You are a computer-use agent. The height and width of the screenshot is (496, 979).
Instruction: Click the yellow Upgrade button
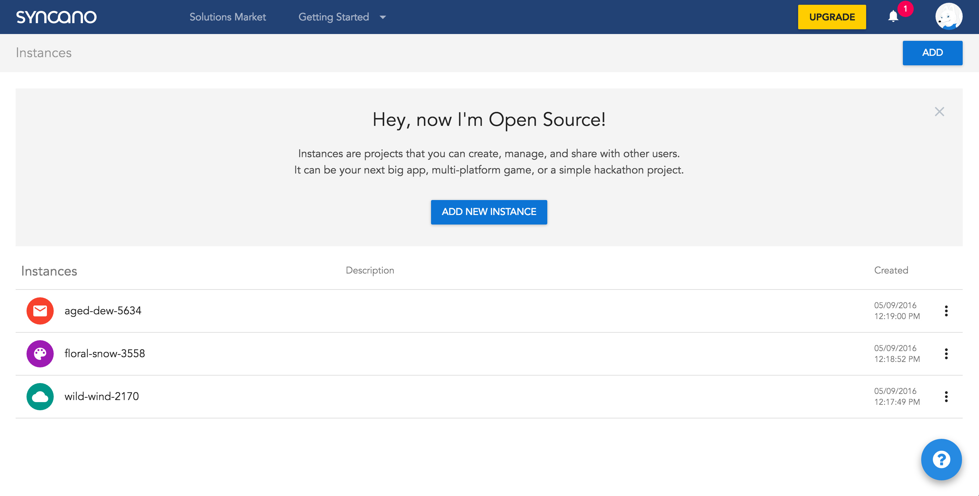[x=831, y=17]
